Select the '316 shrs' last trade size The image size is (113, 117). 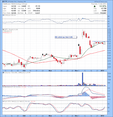tap(36, 11)
